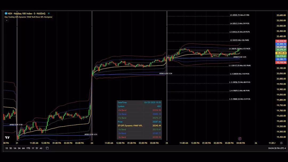The height and width of the screenshot is (162, 288).
Task: Click the gray 20,287.66 current price label
Action: pos(281,47)
